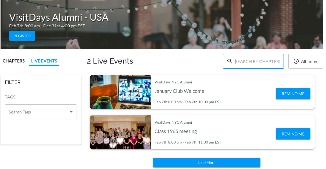Open the January Club Welcome event title

(x=179, y=91)
